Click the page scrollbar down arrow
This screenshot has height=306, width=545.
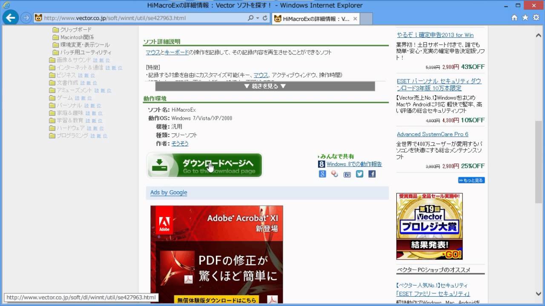[539, 293]
